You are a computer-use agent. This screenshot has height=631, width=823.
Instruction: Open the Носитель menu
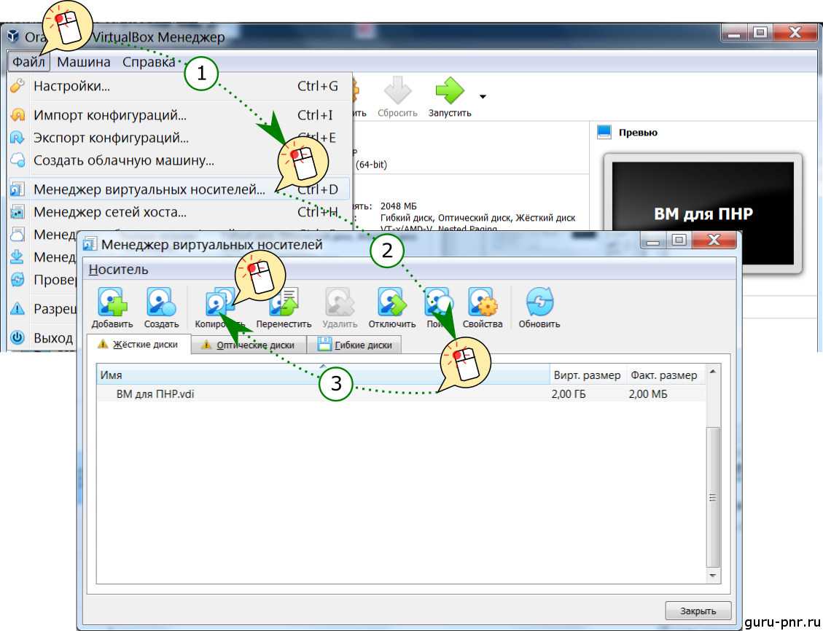[x=118, y=270]
